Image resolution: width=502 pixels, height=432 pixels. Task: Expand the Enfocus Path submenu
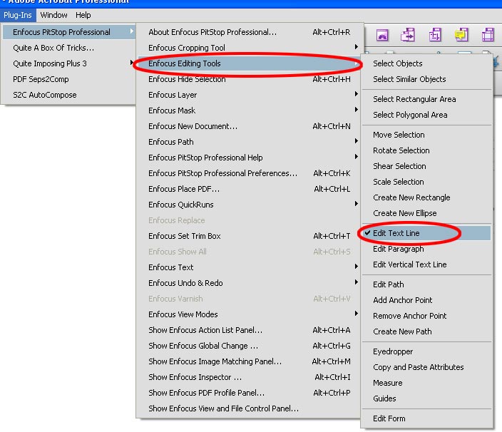pos(357,141)
